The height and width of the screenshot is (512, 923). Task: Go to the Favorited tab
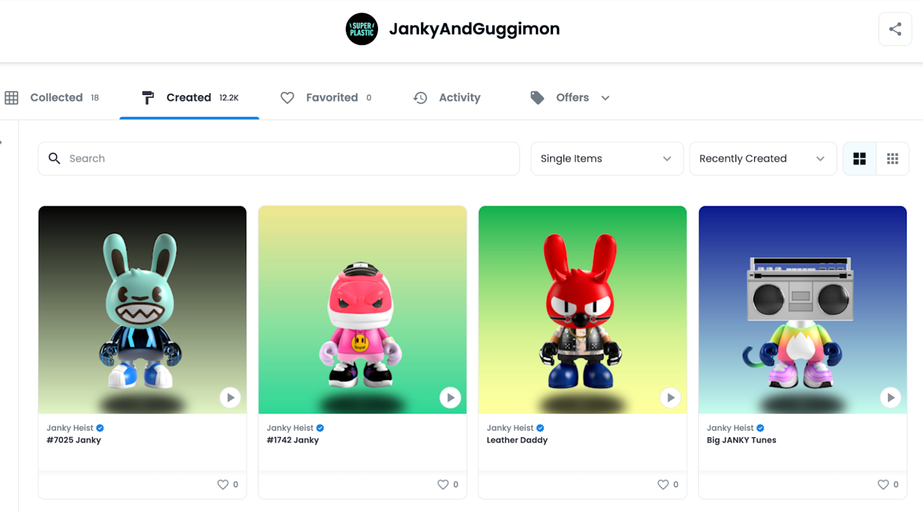(x=326, y=98)
